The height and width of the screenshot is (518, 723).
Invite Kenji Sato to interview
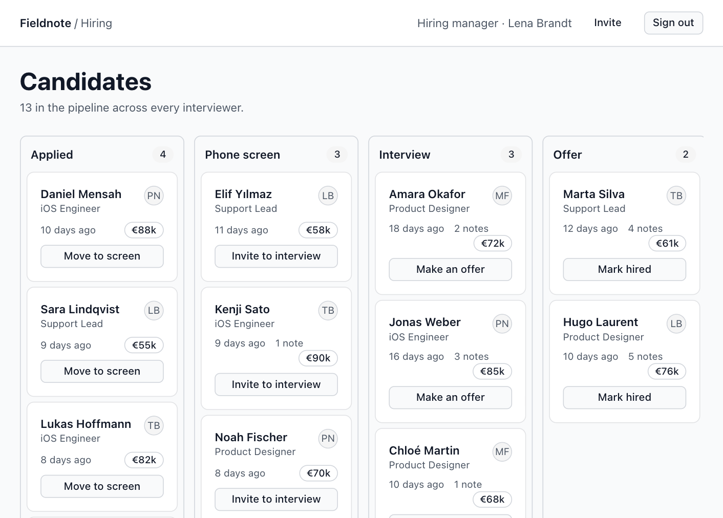point(276,384)
